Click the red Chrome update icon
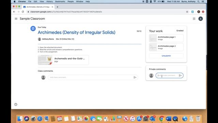Screen dimensions: 218x123 (x=203, y=12)
